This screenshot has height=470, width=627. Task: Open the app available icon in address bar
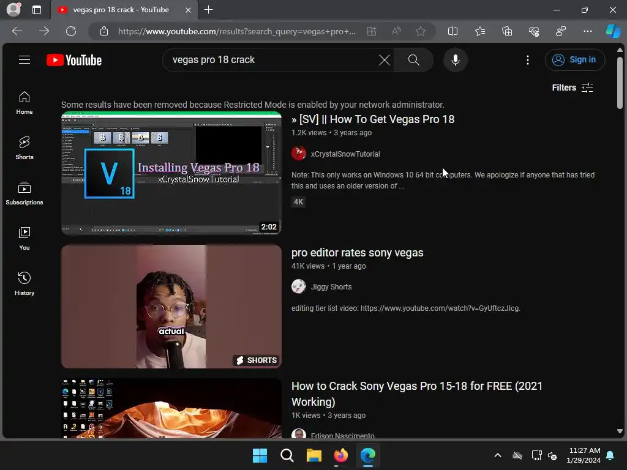click(372, 31)
